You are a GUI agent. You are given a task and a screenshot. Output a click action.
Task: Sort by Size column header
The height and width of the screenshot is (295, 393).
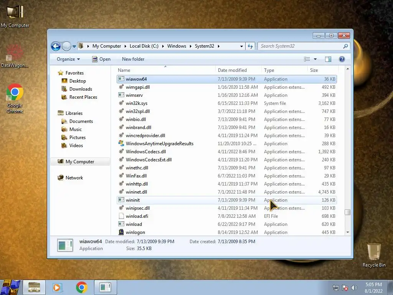pos(323,70)
